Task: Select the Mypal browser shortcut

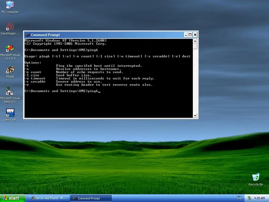Action: coord(10,72)
